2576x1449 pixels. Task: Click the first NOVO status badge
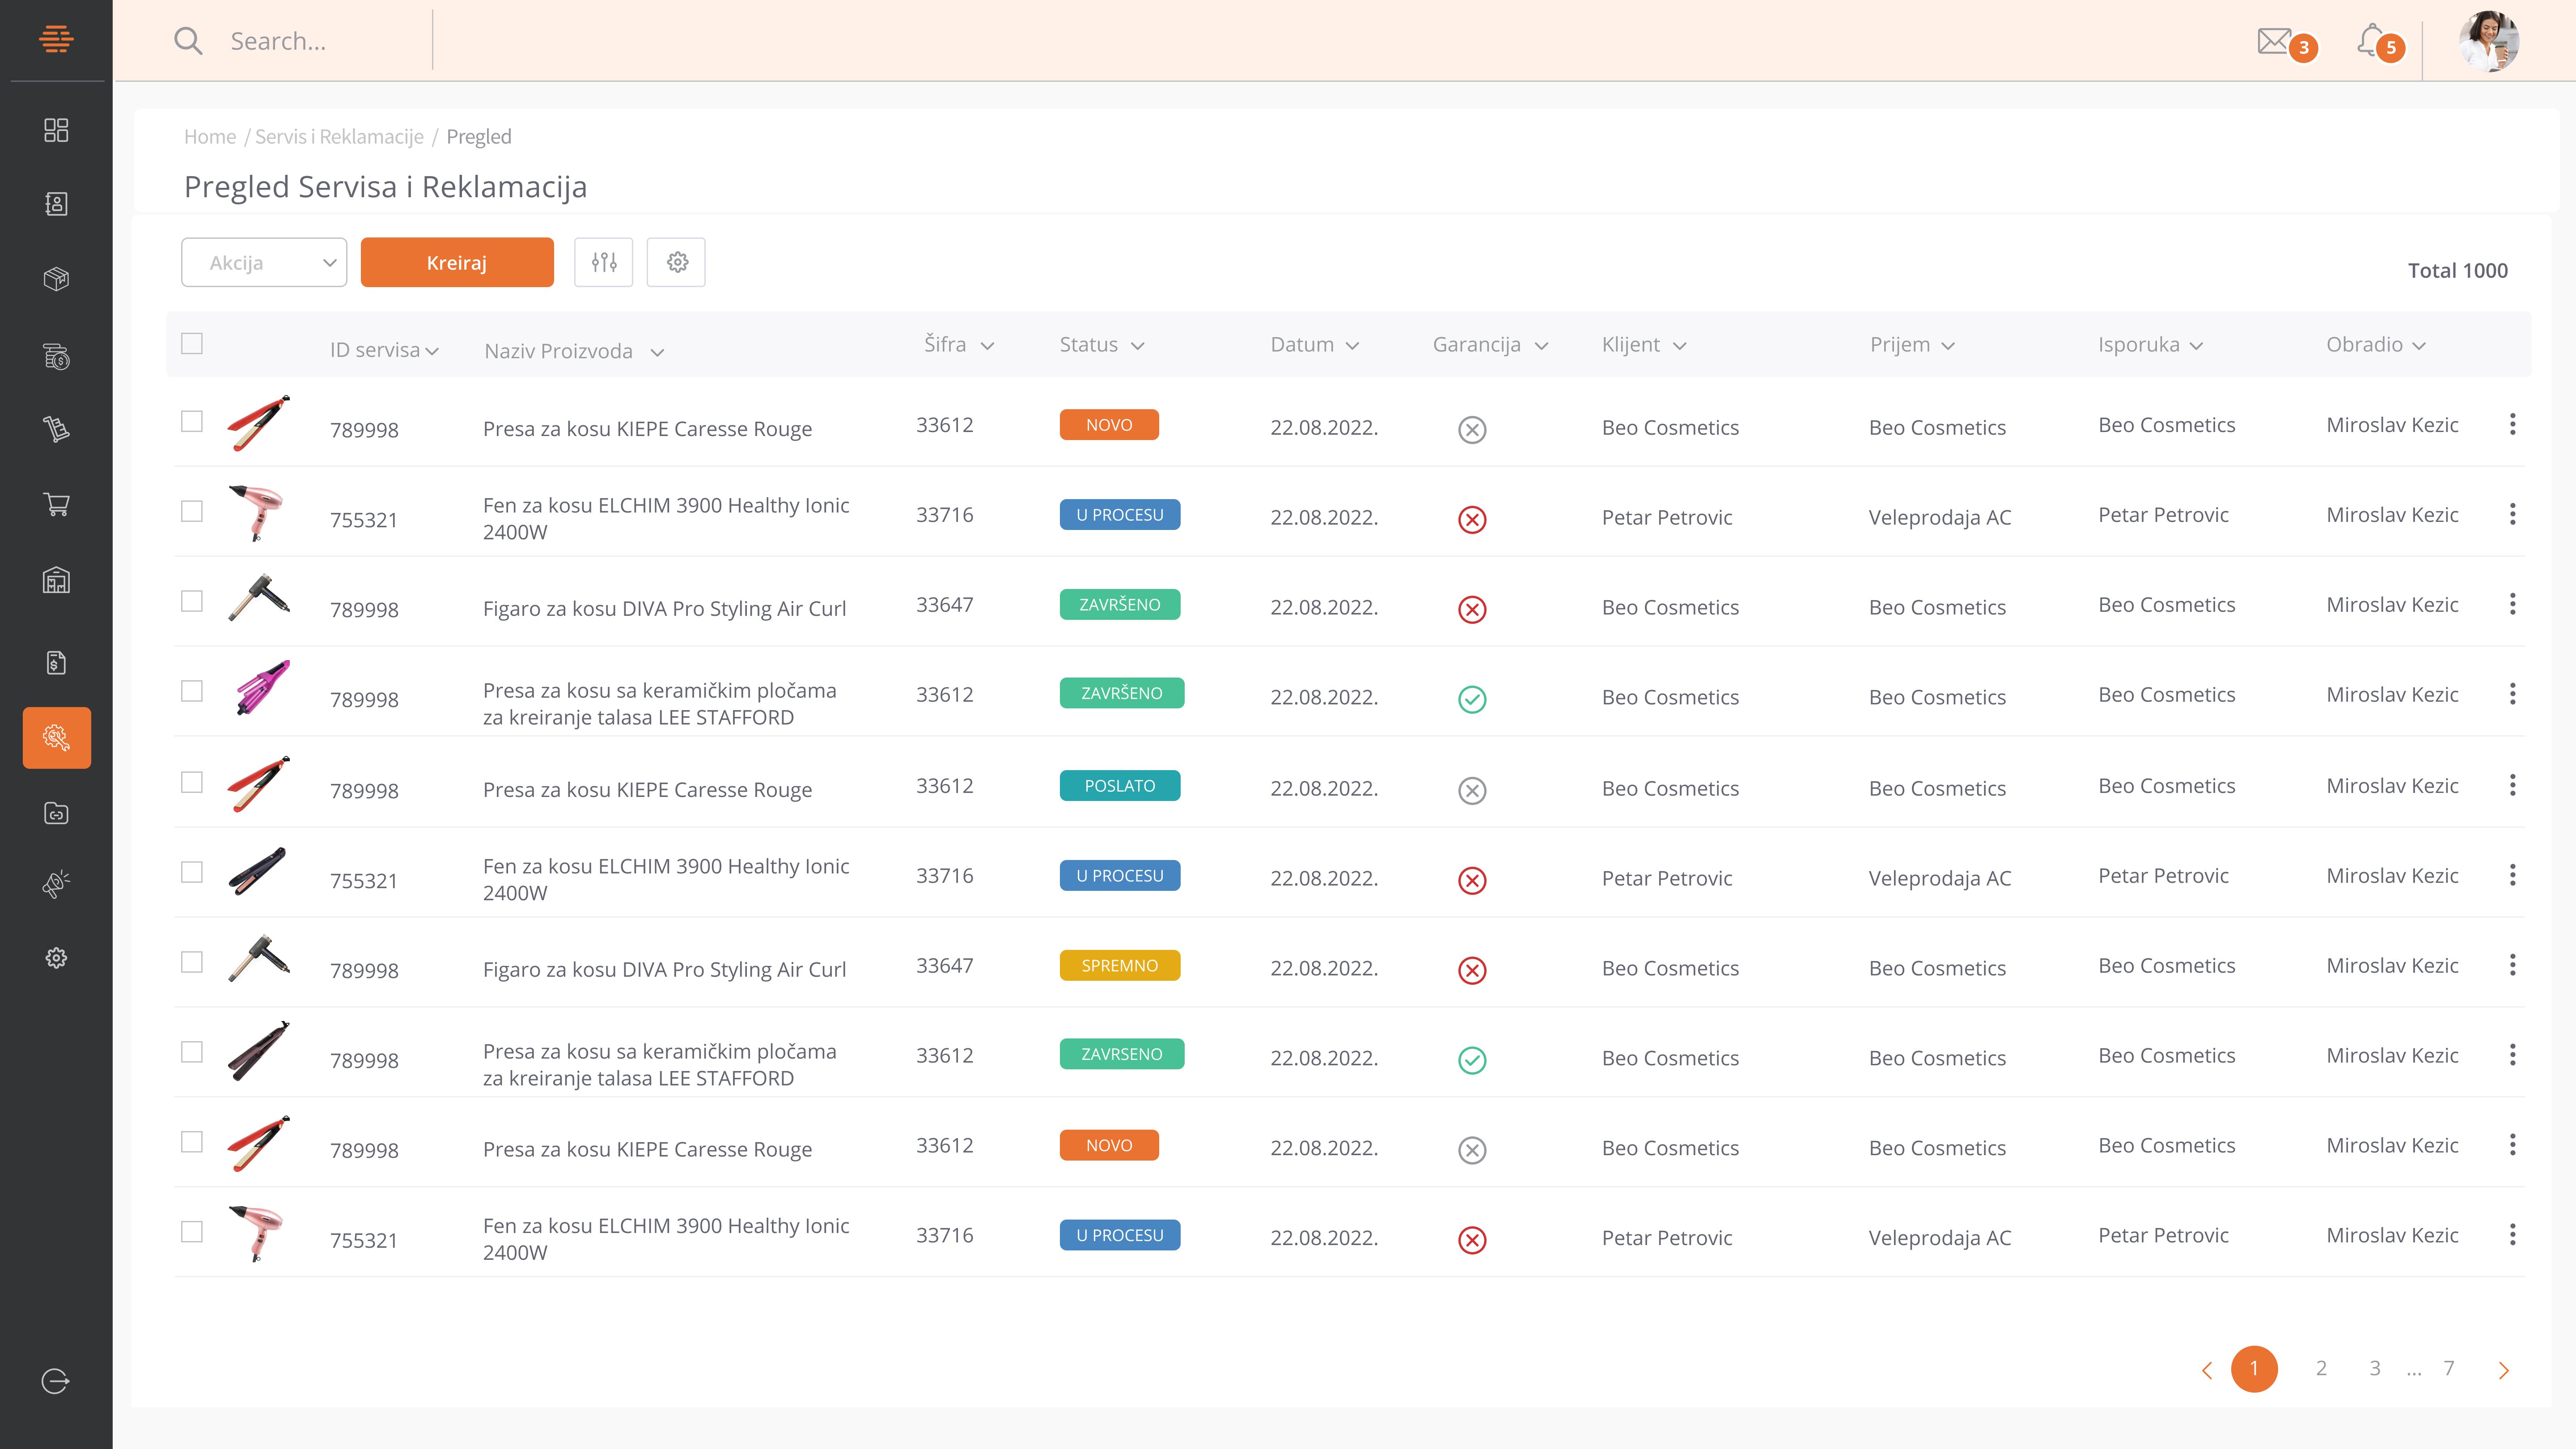point(1109,424)
